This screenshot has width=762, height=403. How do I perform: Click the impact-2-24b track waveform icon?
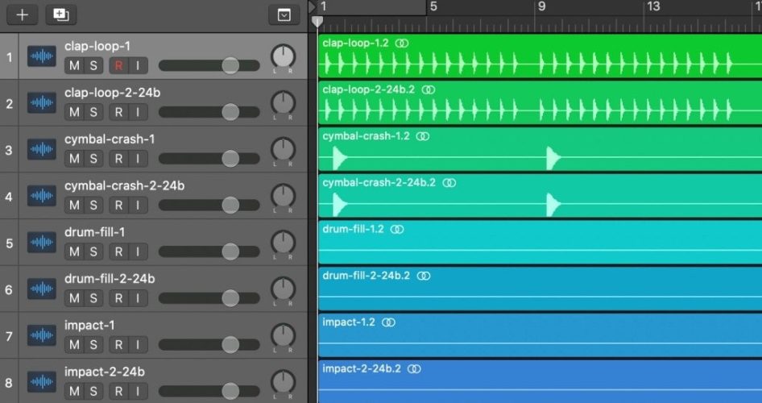coord(42,382)
